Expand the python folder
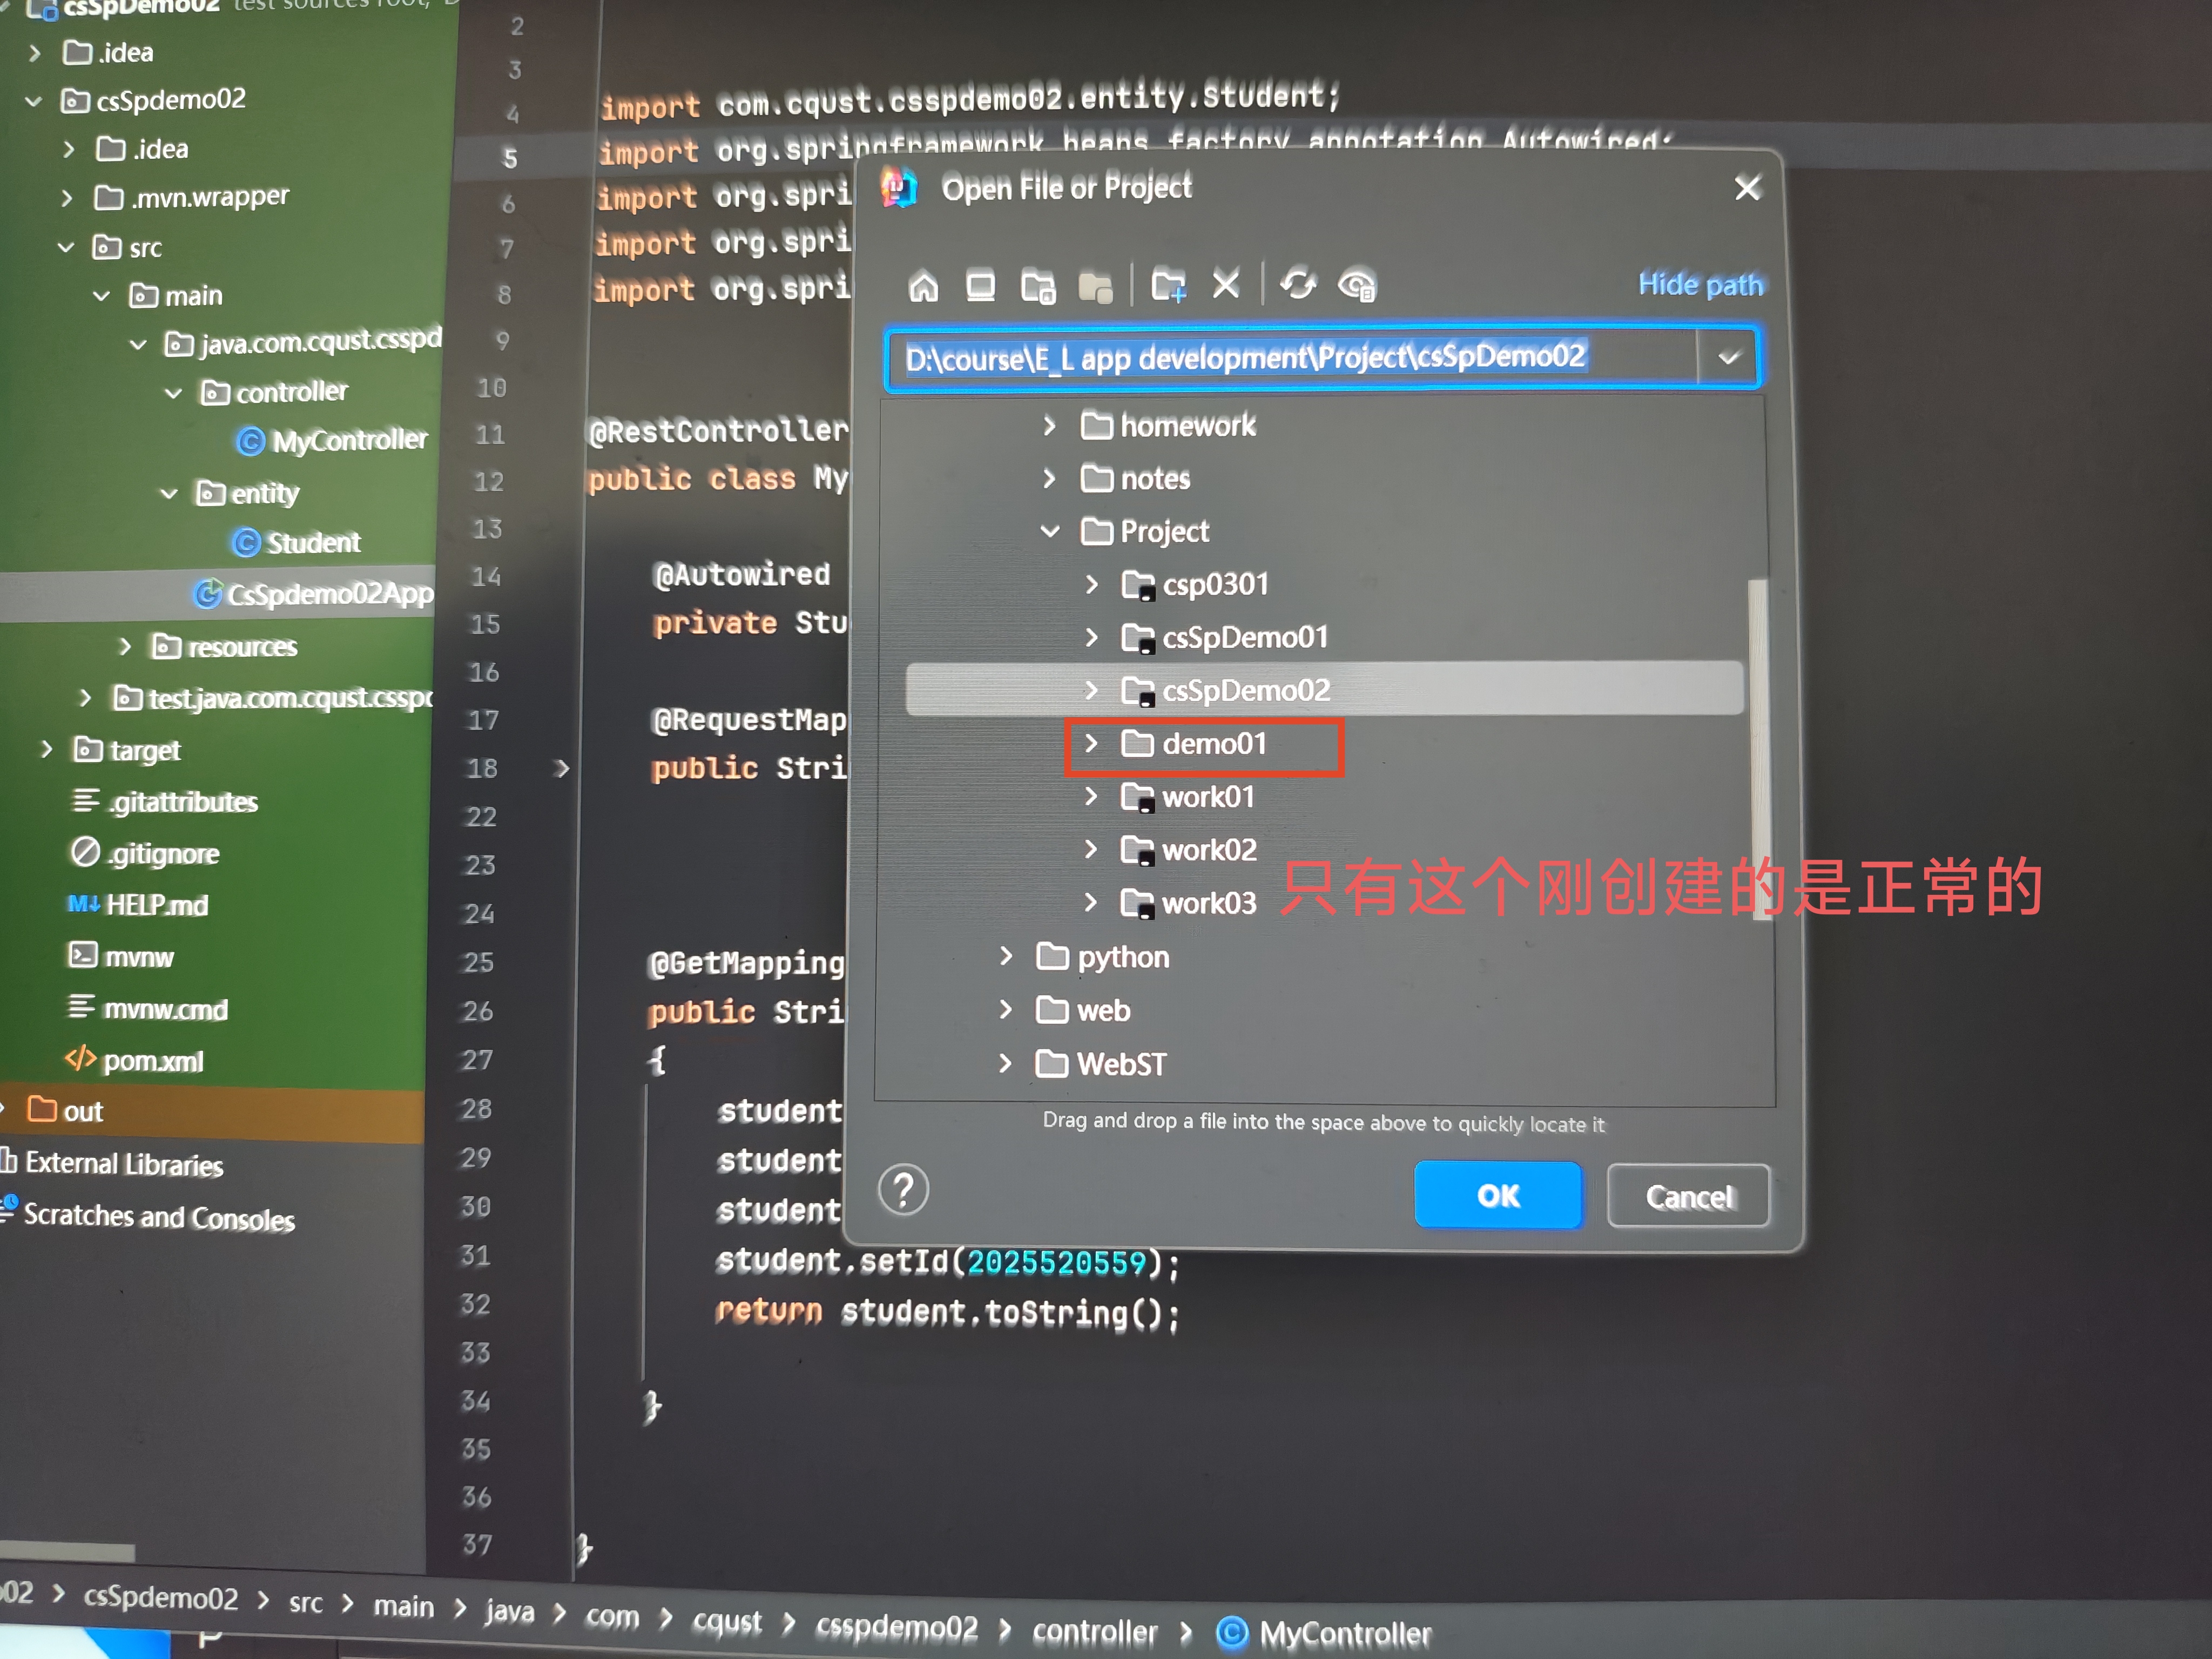2212x1659 pixels. click(x=1006, y=957)
